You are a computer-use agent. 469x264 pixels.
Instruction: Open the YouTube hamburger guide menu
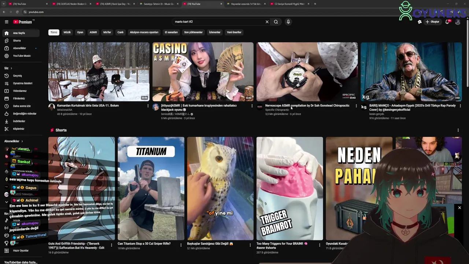6,22
